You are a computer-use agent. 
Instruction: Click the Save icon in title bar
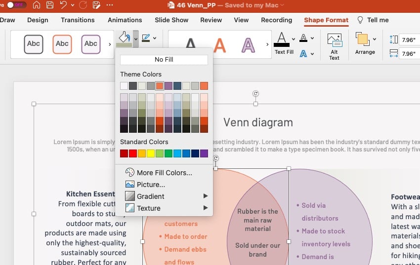pyautogui.click(x=50, y=5)
